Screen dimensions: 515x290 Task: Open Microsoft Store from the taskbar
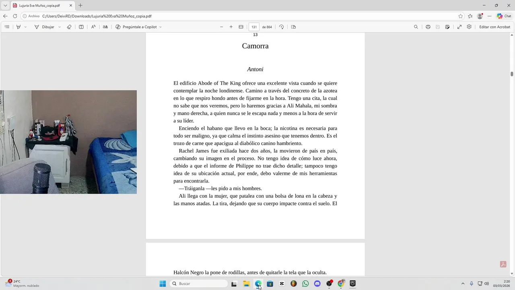[x=270, y=284]
